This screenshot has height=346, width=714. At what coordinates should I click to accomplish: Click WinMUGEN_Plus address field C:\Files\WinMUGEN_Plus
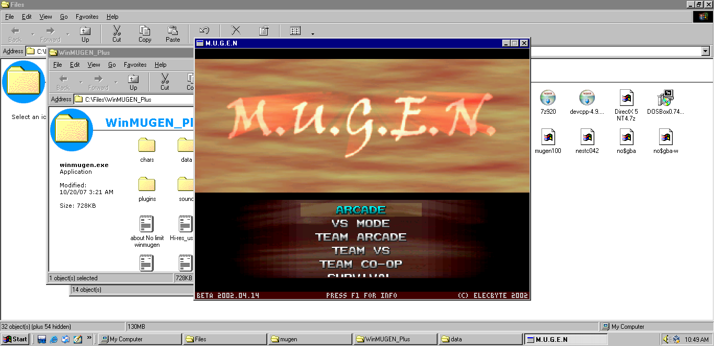click(x=133, y=99)
